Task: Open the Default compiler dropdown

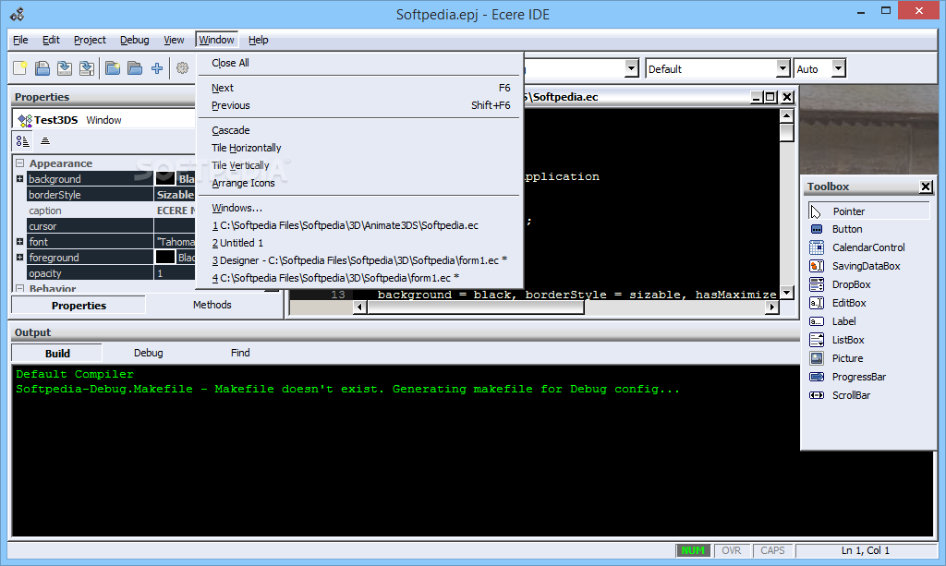Action: pyautogui.click(x=782, y=68)
